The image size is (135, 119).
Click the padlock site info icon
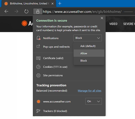coord(38,12)
